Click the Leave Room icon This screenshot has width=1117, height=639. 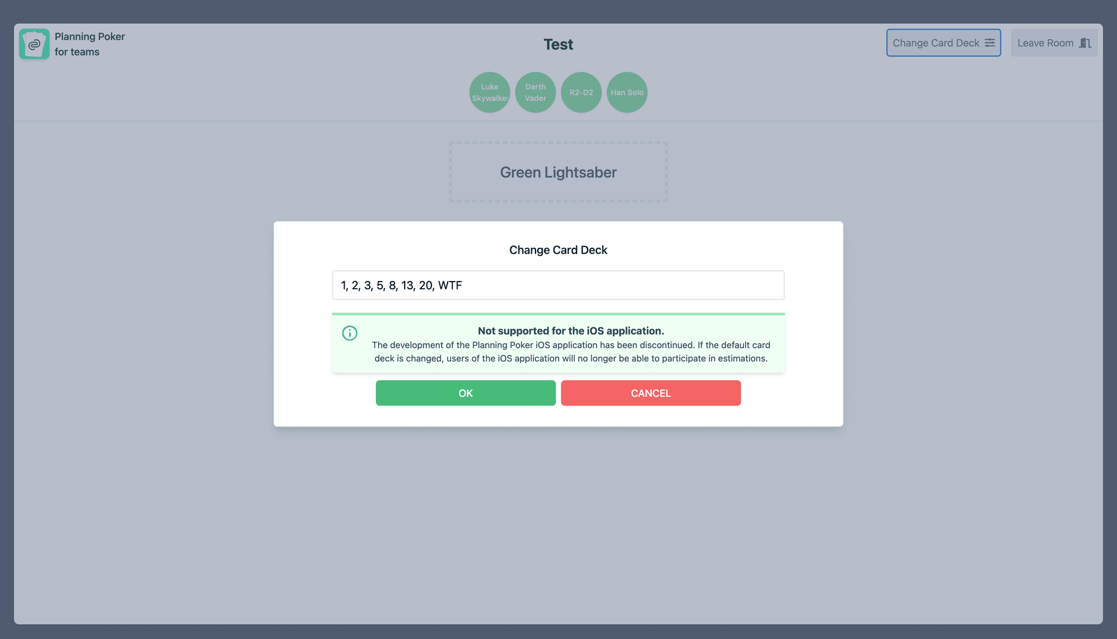1085,42
